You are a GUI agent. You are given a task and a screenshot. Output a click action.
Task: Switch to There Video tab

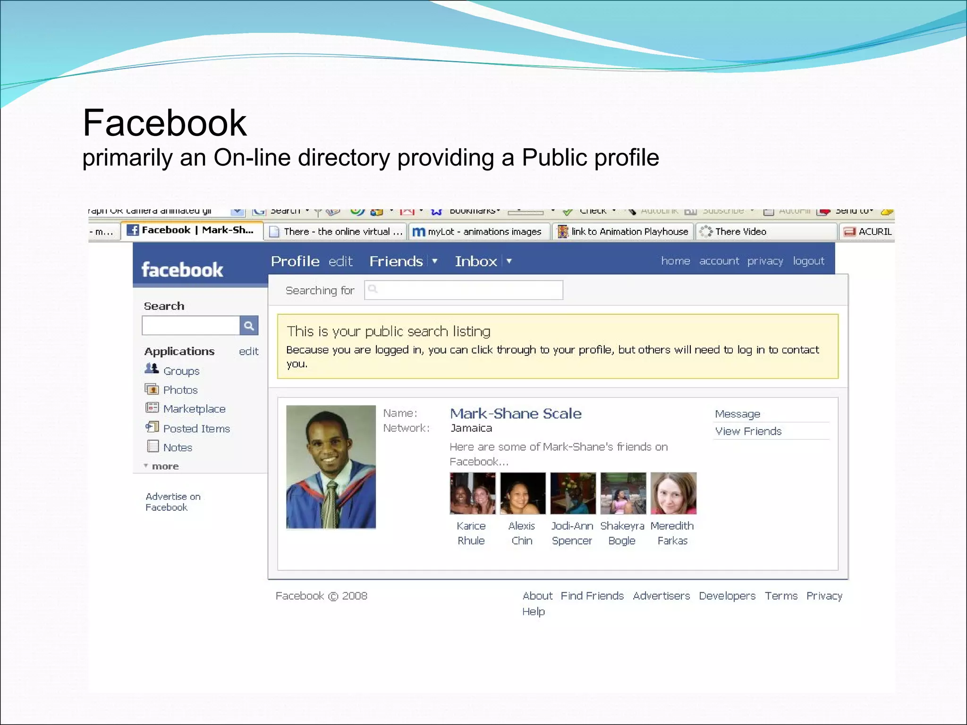766,232
